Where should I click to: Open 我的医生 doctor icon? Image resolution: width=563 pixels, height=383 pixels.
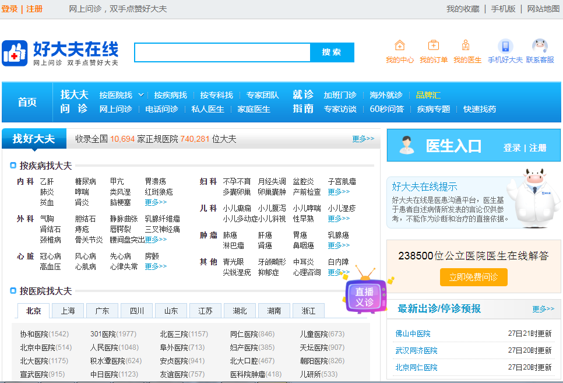[465, 45]
